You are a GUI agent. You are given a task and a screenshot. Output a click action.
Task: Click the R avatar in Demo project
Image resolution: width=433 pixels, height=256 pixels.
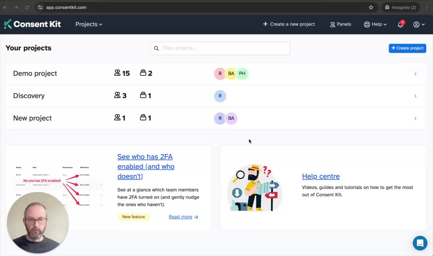(x=220, y=74)
